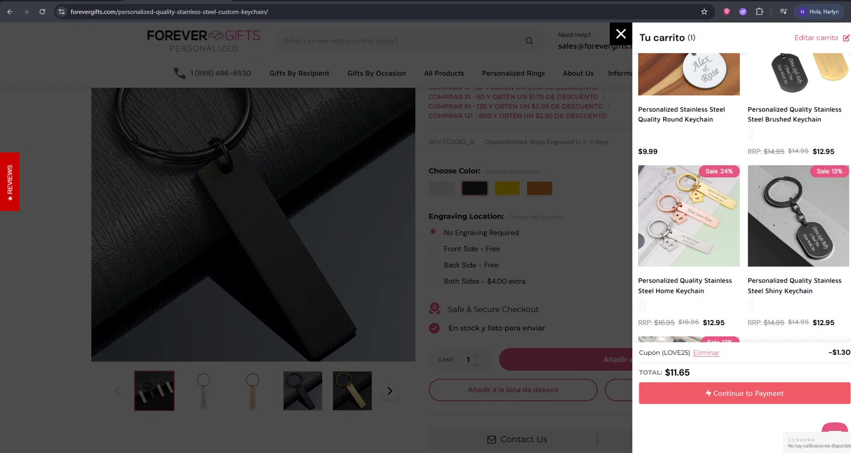Click Editar carrito link
This screenshot has width=851, height=453.
pyautogui.click(x=816, y=38)
